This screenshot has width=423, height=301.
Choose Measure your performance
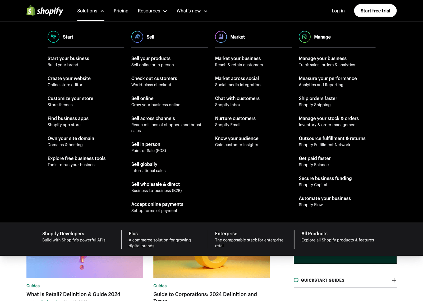pos(328,81)
